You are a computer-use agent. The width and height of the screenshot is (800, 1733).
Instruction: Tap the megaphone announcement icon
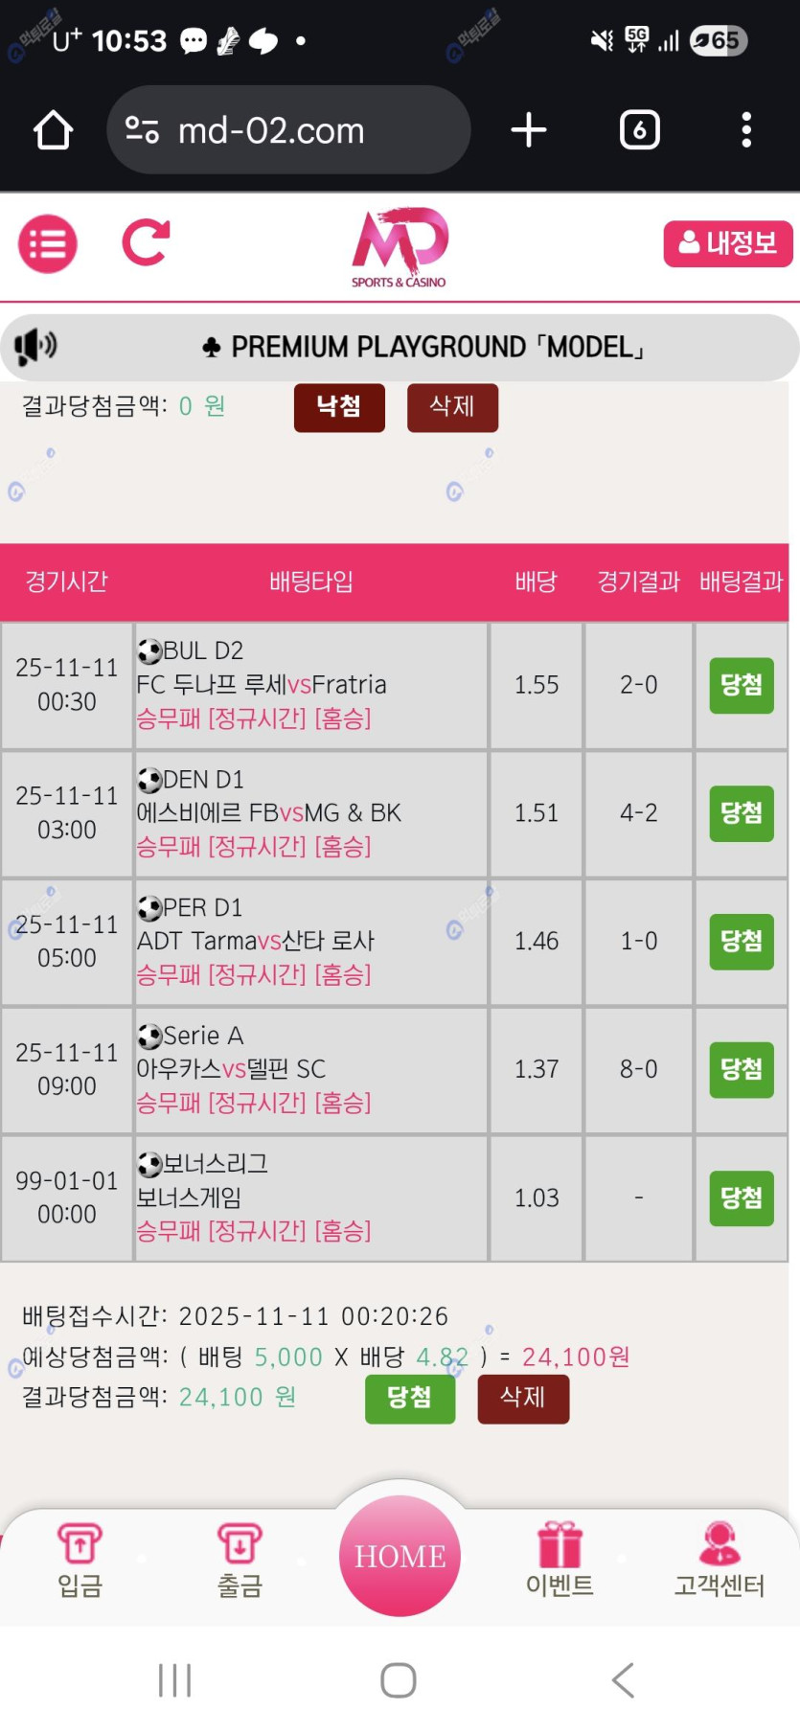tap(35, 346)
